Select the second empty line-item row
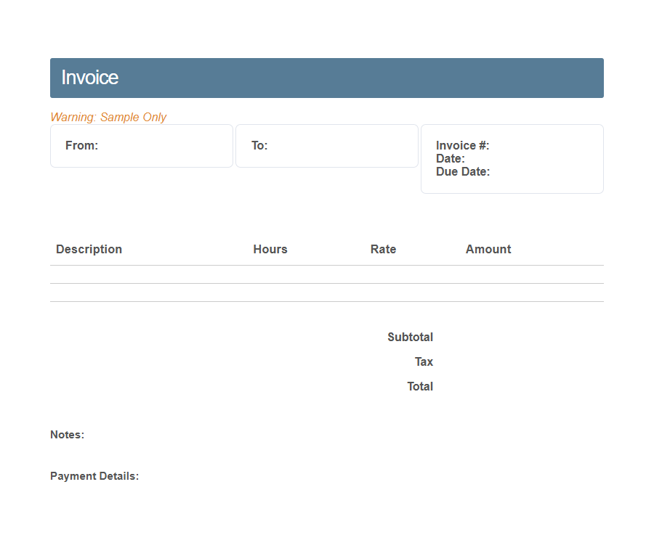Viewport: 654px width, 540px height. [326, 292]
